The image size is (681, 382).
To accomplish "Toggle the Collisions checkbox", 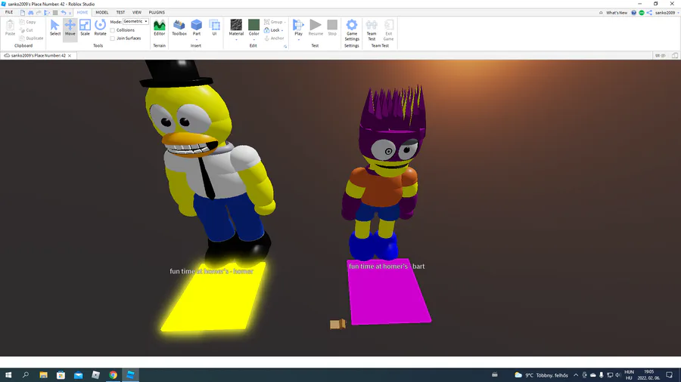I will 113,30.
